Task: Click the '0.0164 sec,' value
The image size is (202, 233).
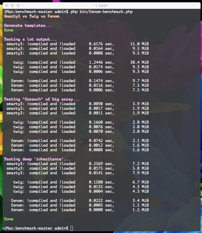Action: click(x=101, y=49)
